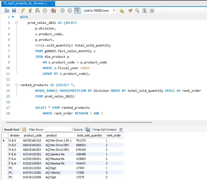207x180 pixels.
Task: Close the query tab
Action: coord(52,4)
